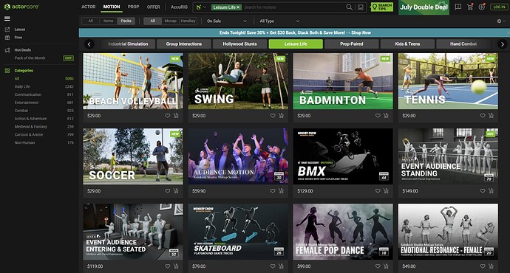Viewport: 510px width, 273px height.
Task: Add Swing pack to cart
Action: [281, 116]
